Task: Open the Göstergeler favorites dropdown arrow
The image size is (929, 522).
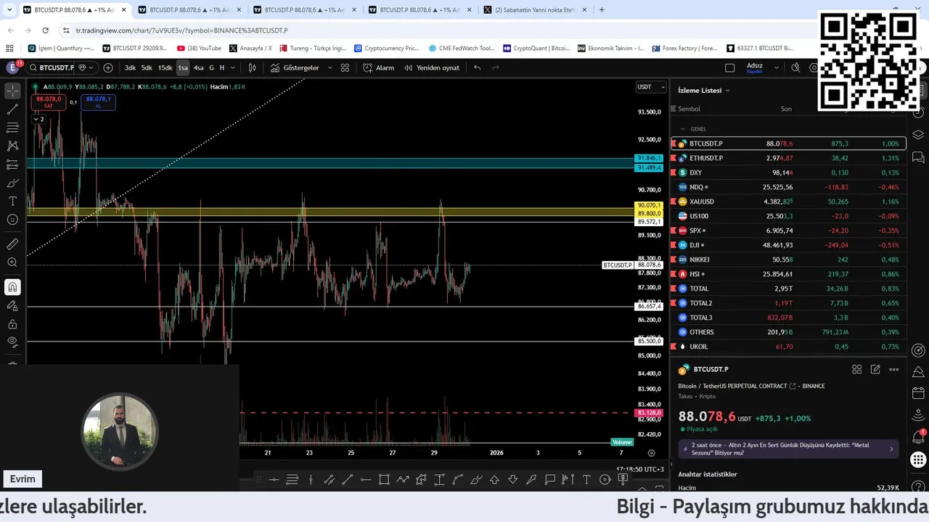Action: 330,67
